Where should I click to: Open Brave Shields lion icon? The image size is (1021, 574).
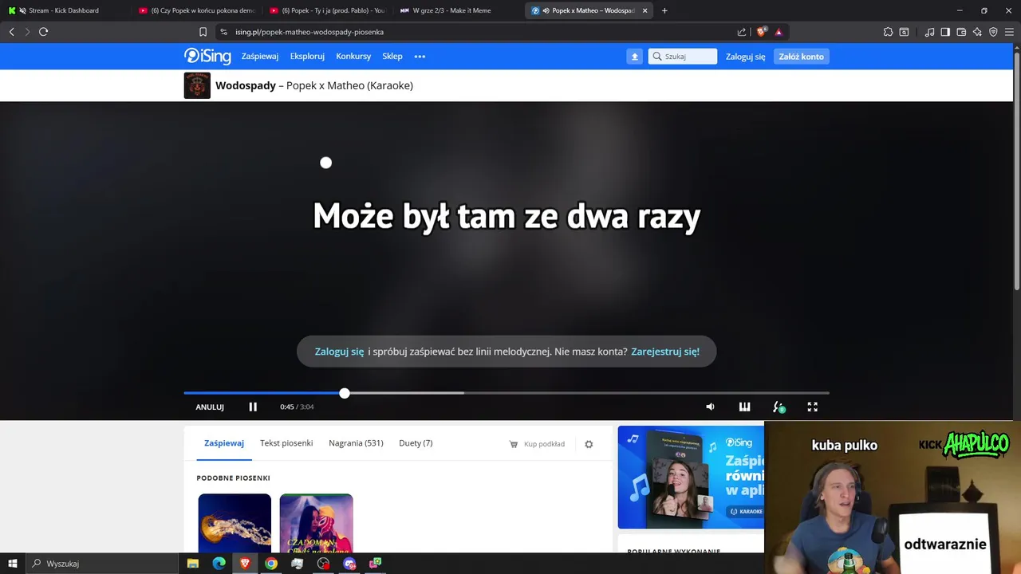pyautogui.click(x=761, y=32)
